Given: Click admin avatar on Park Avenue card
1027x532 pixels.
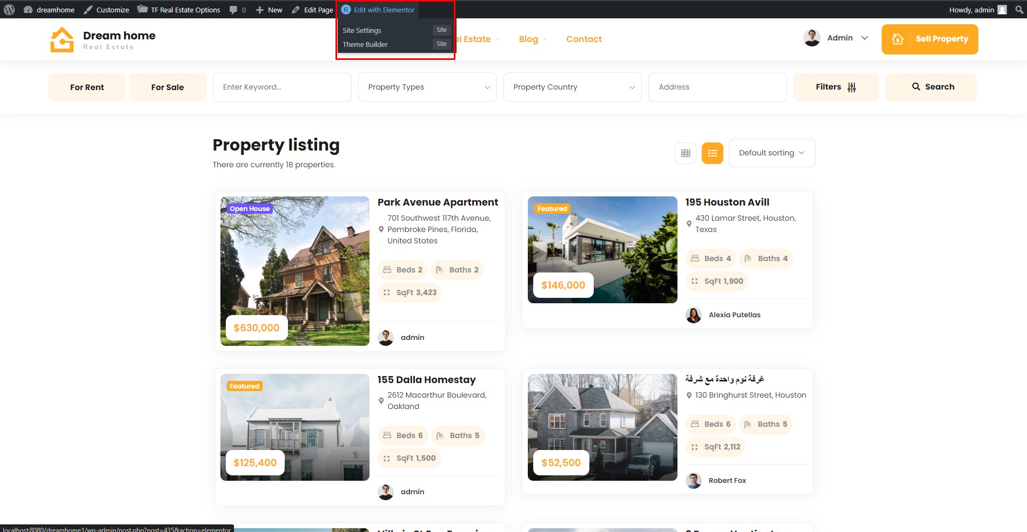Looking at the screenshot, I should pos(386,338).
